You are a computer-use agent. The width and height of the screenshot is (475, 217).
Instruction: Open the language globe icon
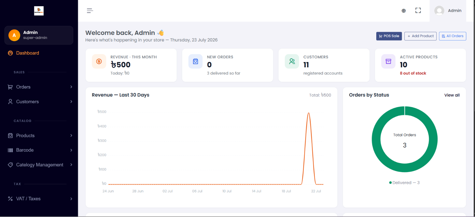404,11
